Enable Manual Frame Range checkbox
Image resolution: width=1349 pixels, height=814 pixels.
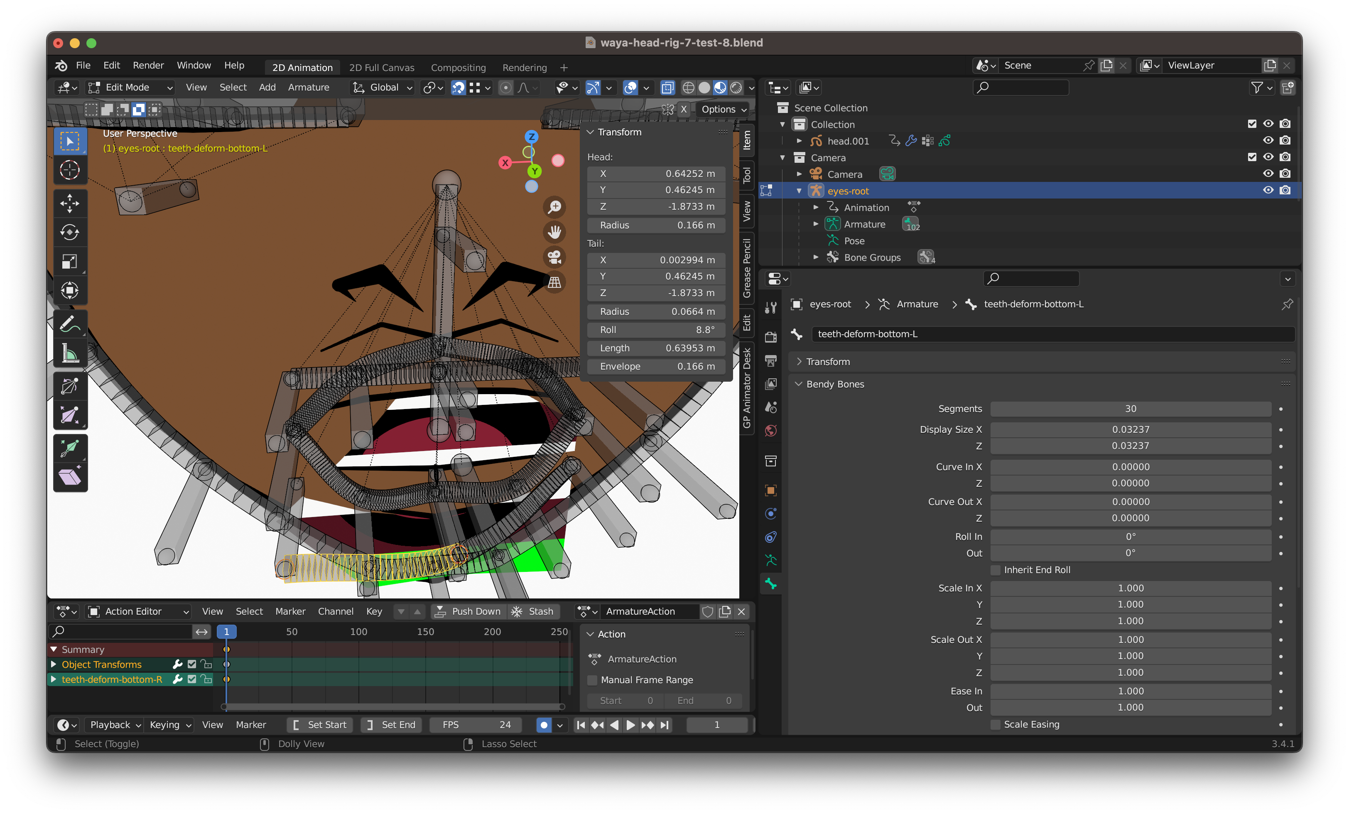(x=592, y=680)
